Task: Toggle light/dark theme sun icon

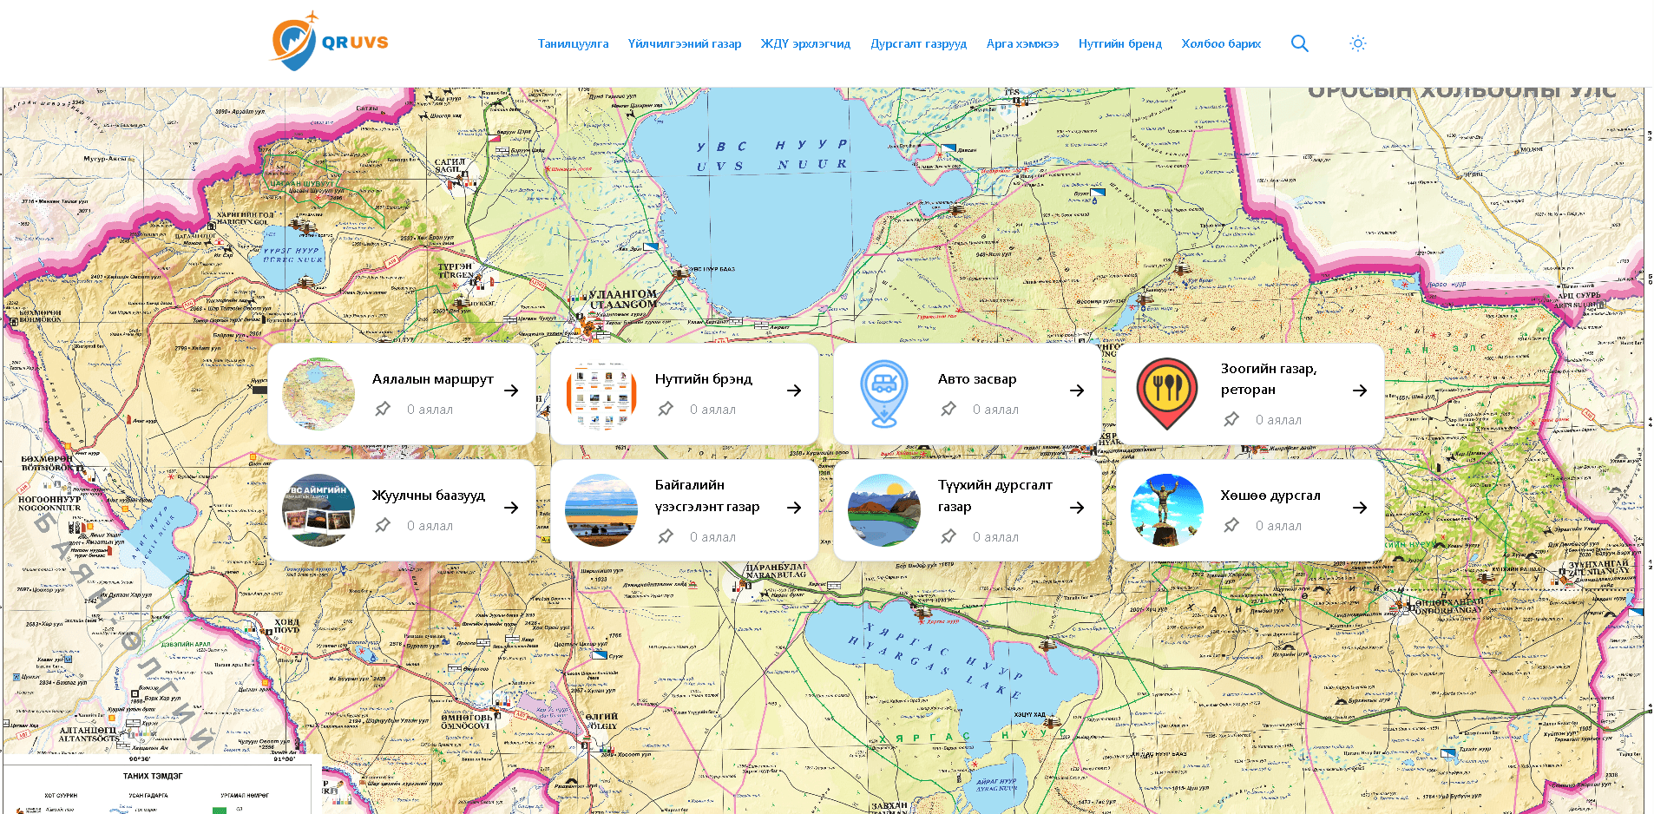Action: tap(1357, 43)
